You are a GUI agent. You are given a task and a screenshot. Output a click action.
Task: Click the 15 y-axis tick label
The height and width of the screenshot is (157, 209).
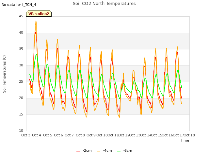click(x=21, y=114)
